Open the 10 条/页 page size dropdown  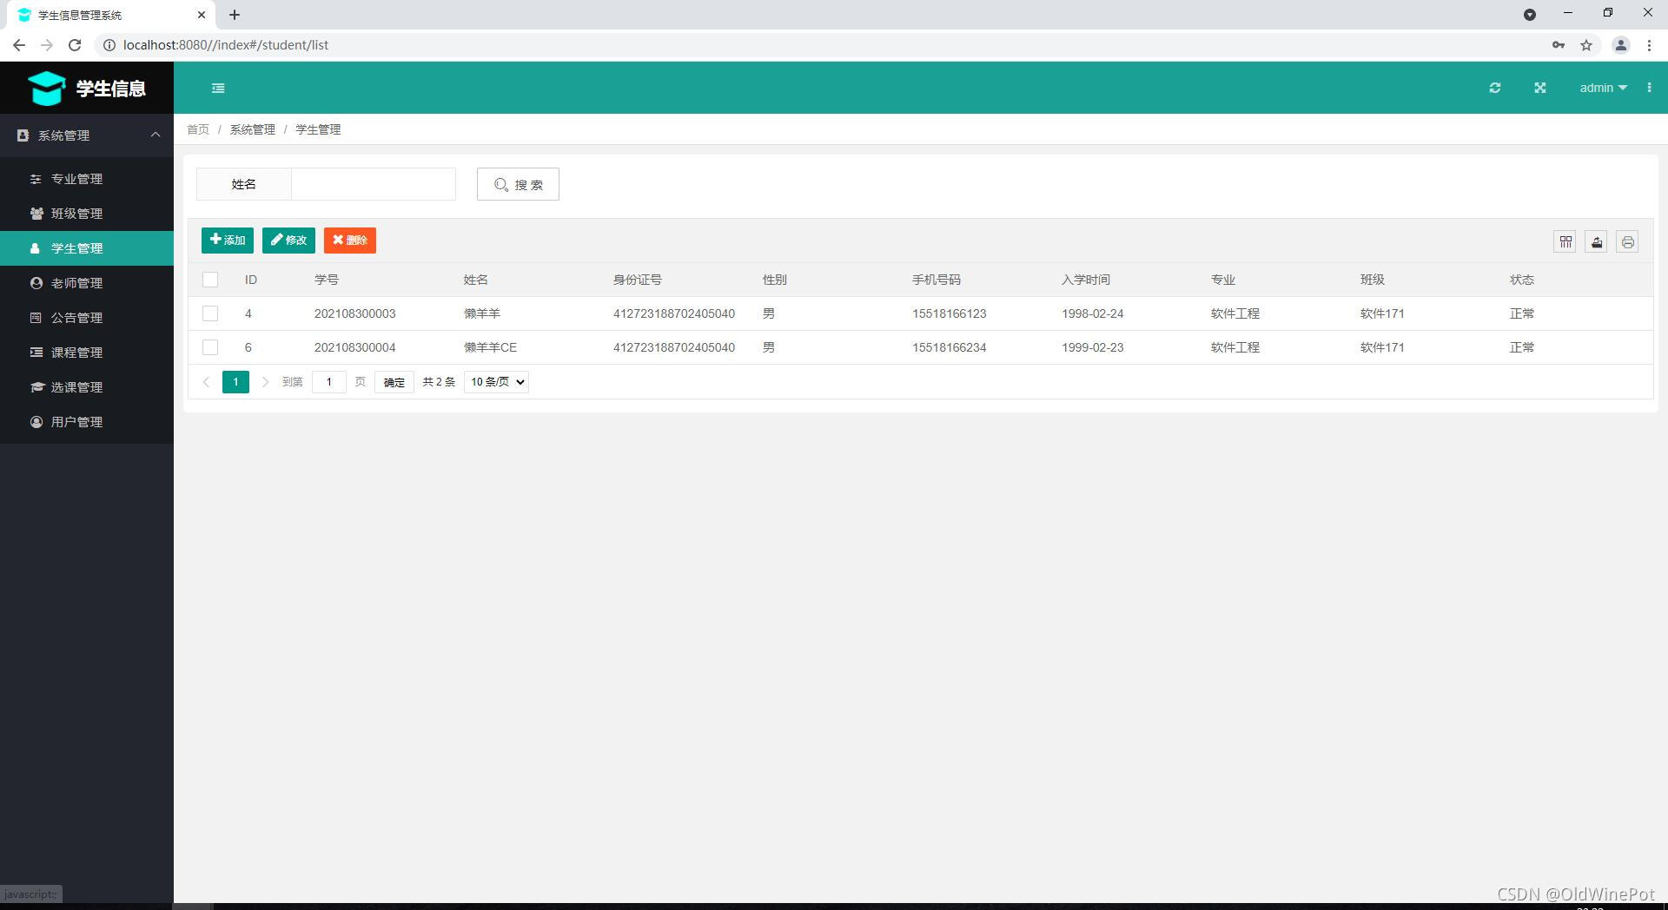496,382
